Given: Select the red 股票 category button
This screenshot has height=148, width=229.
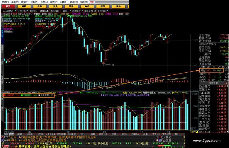Looking at the screenshot, I should [x=8, y=6].
